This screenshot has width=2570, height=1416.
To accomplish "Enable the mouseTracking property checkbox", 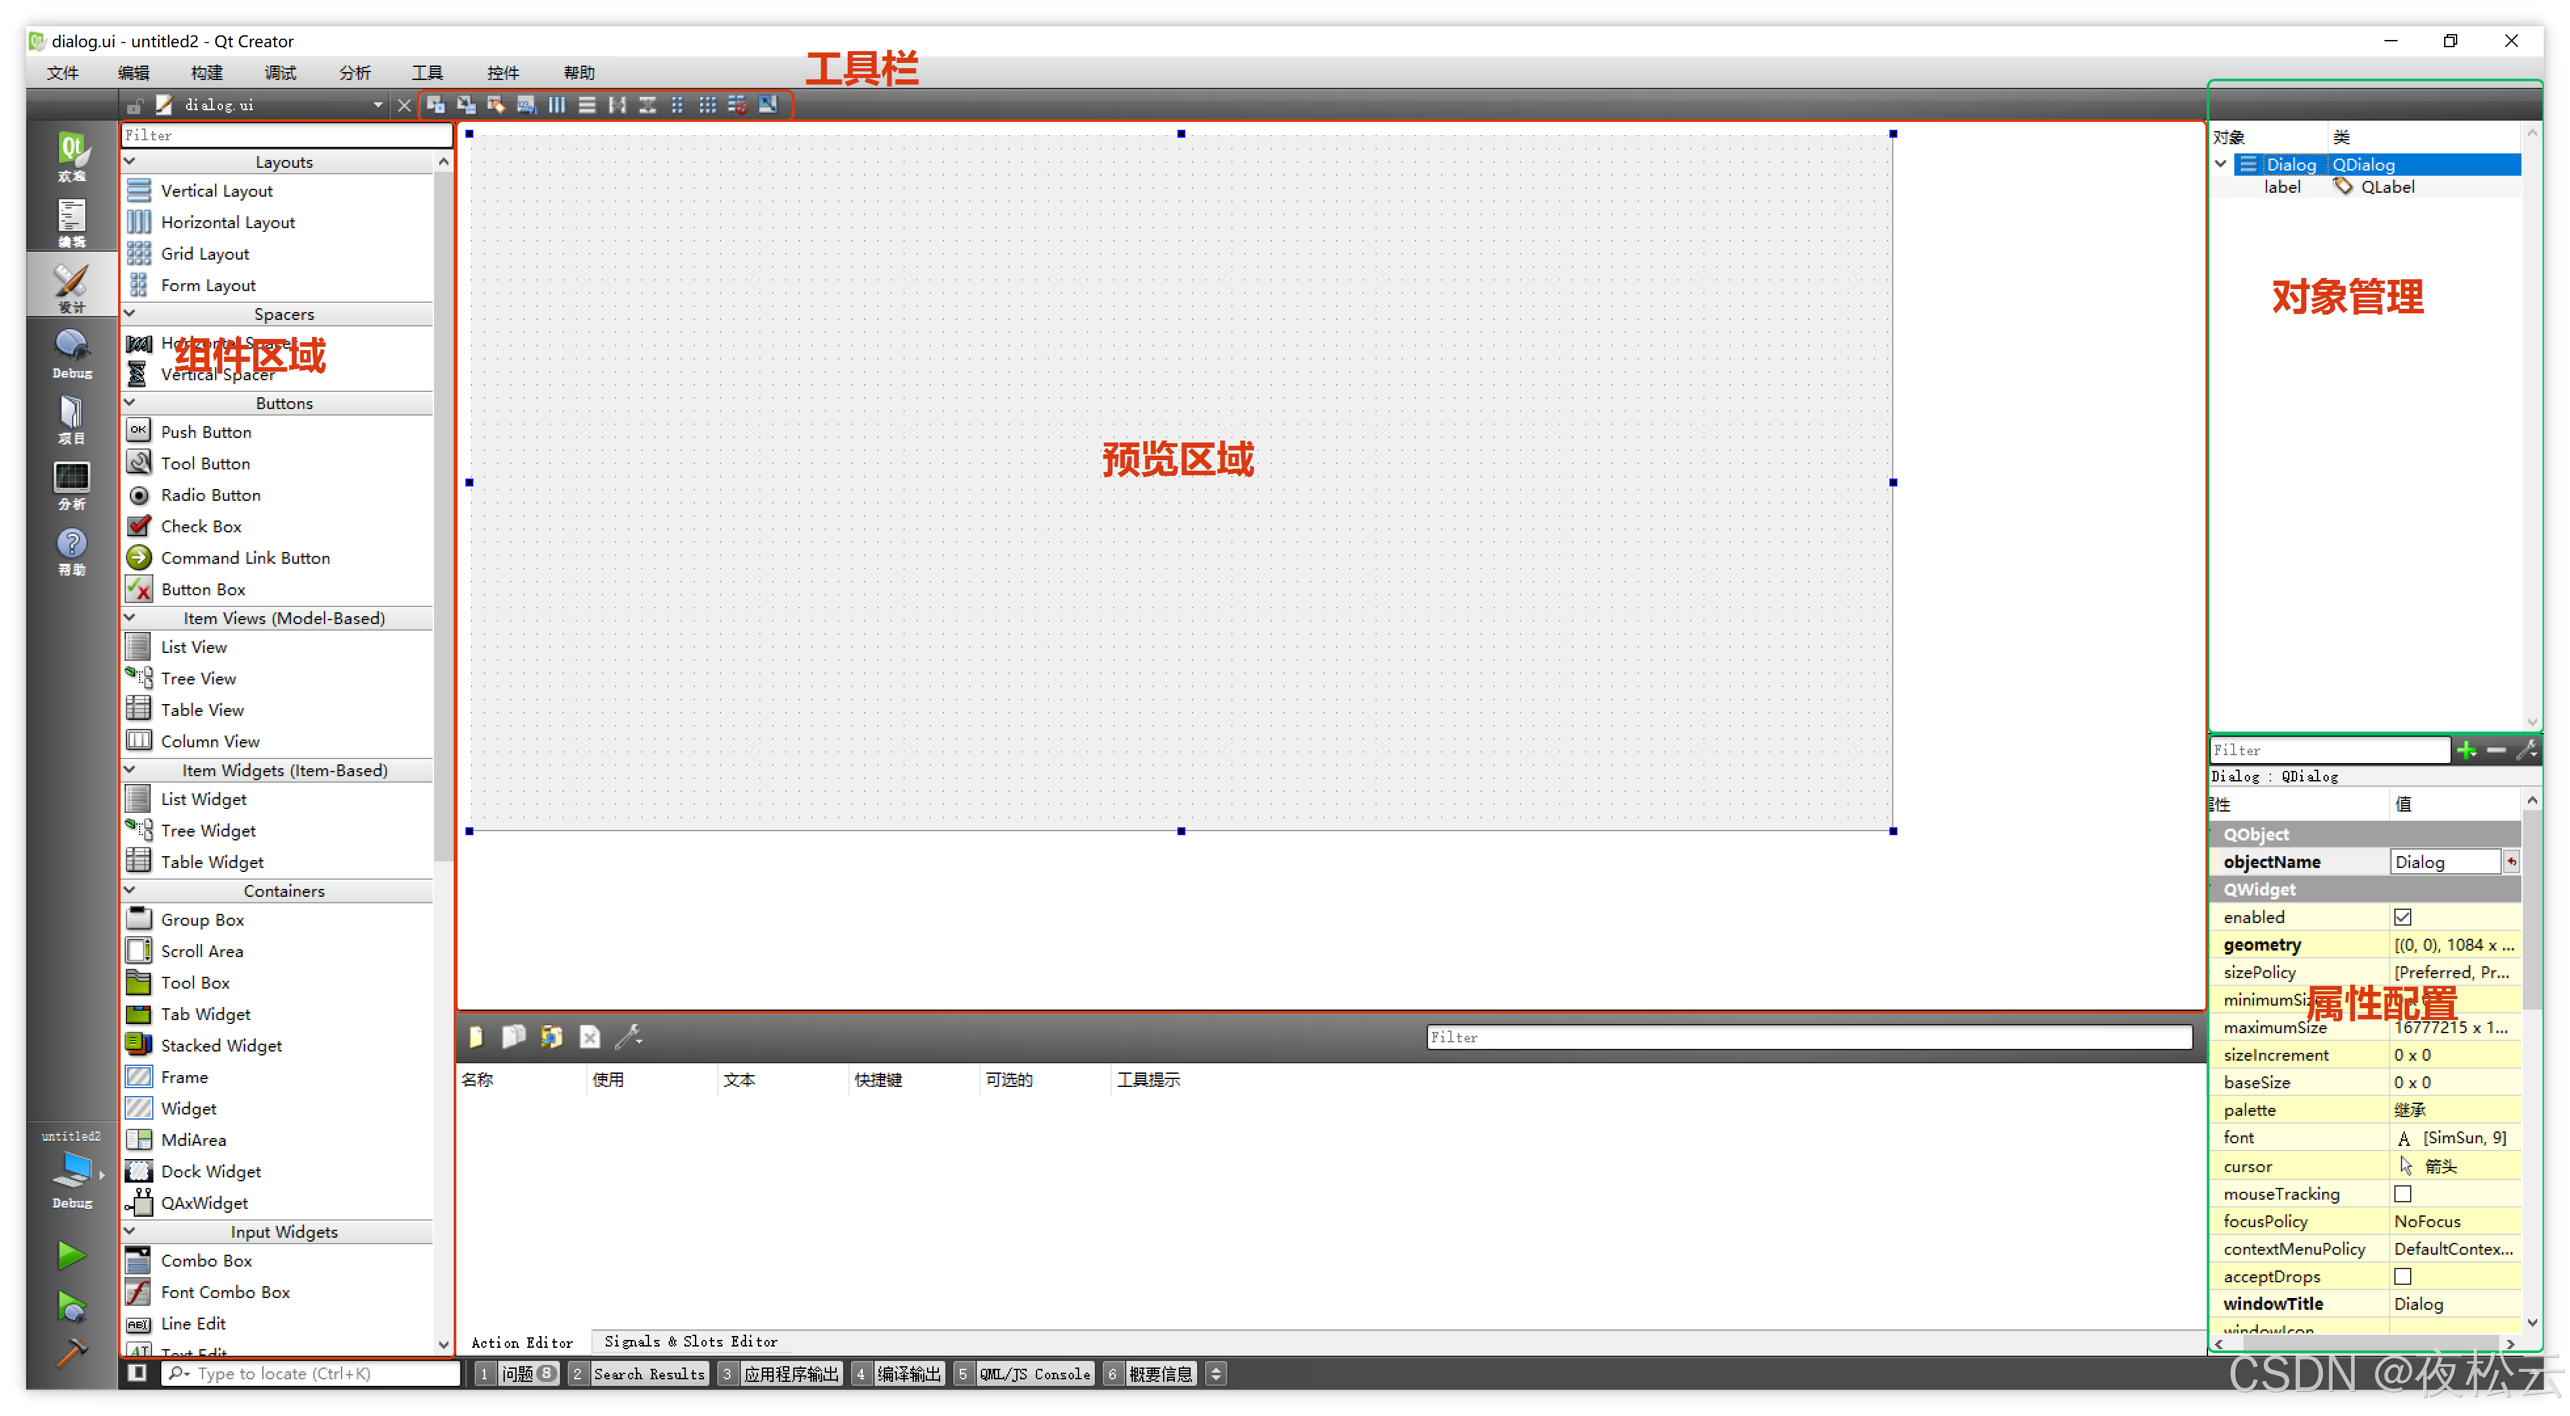I will pyautogui.click(x=2402, y=1194).
